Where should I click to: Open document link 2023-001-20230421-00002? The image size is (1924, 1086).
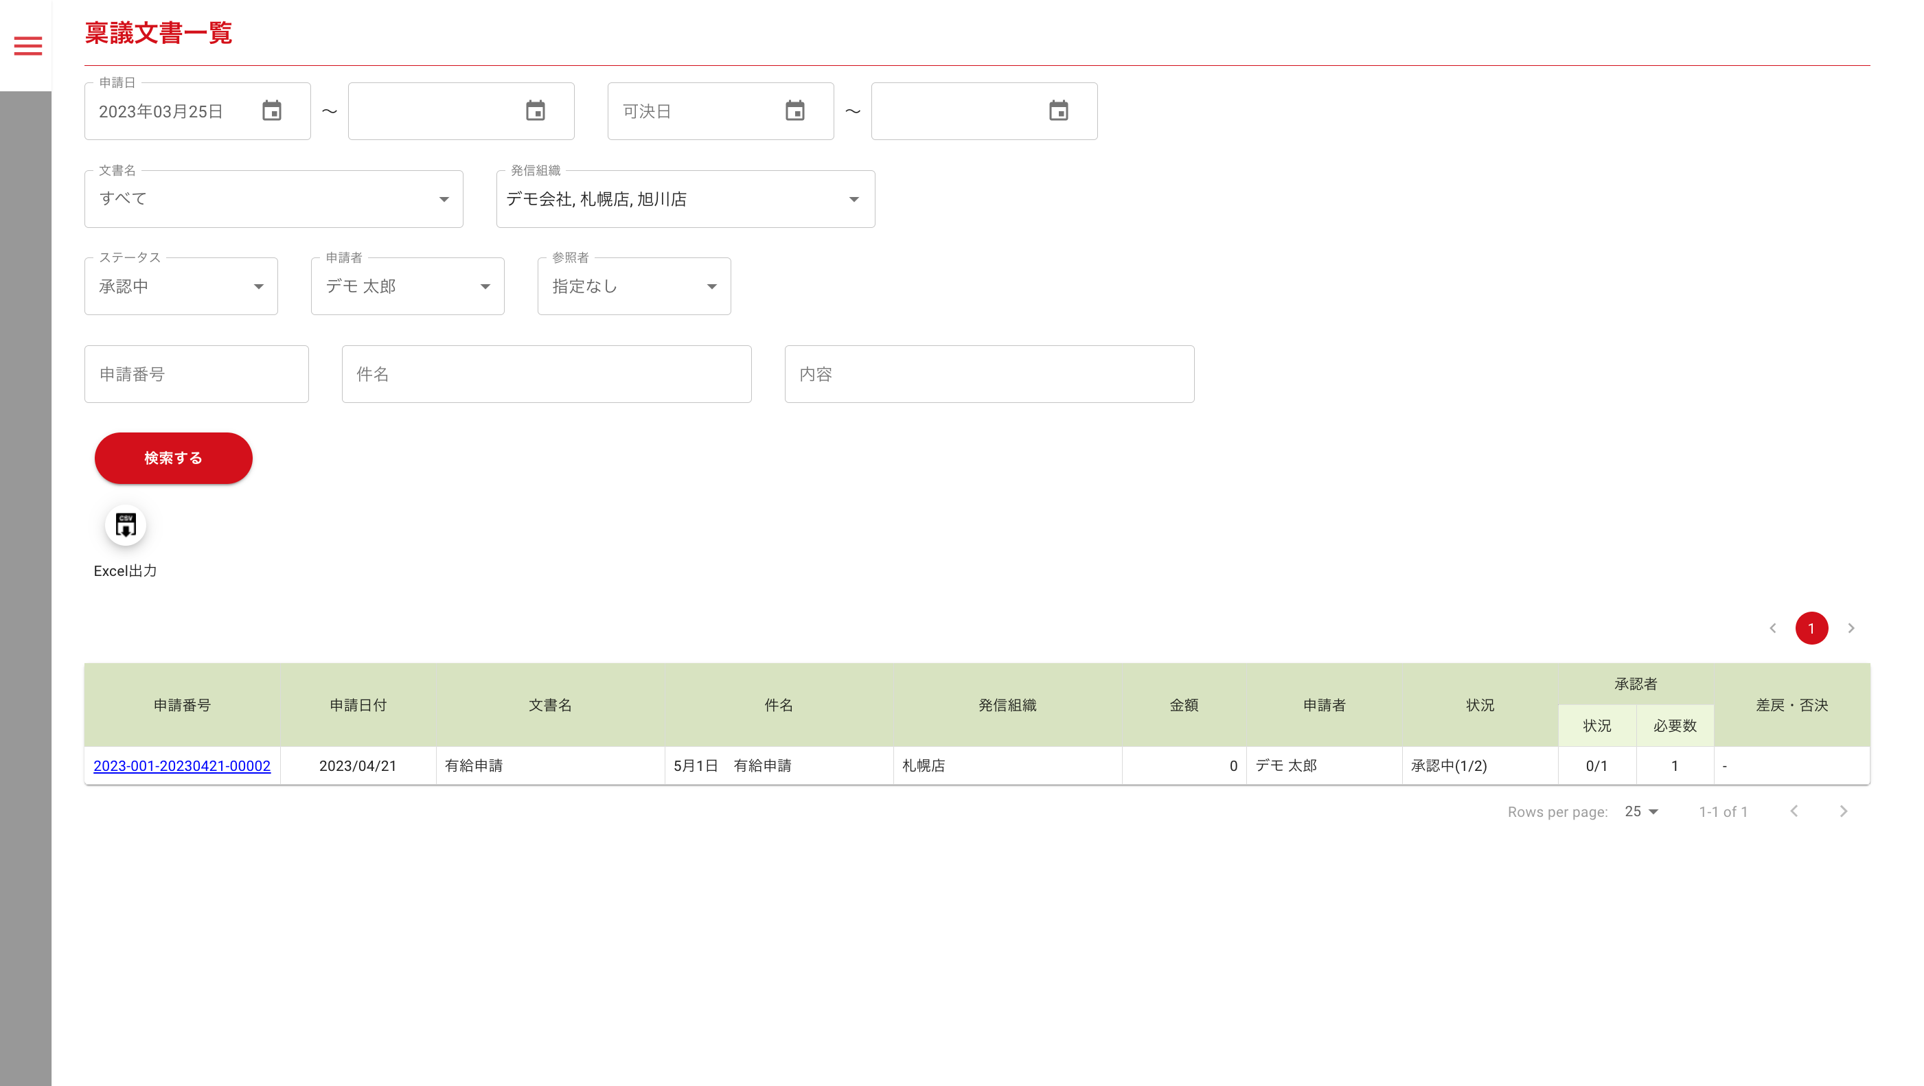[x=181, y=765]
